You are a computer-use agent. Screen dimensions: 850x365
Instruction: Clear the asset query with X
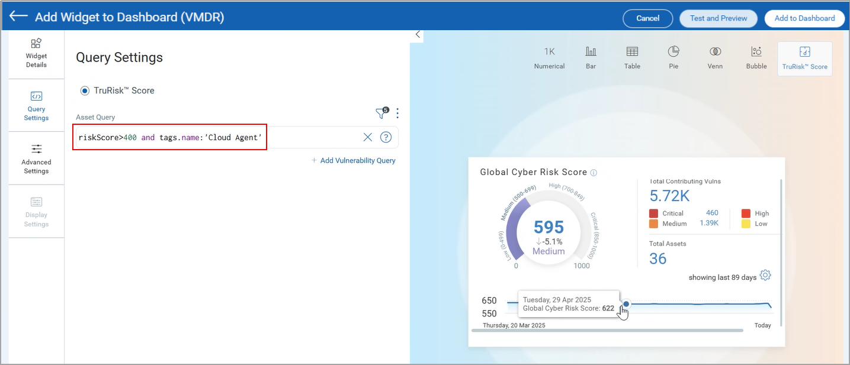click(368, 137)
